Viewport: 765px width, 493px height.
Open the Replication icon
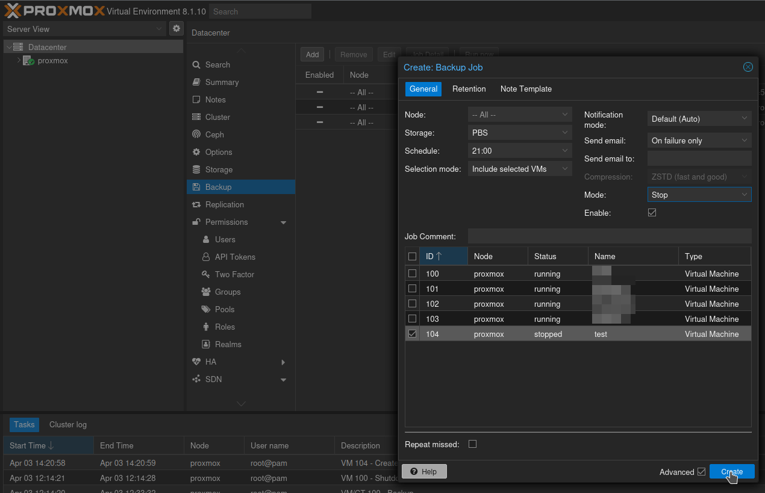196,204
